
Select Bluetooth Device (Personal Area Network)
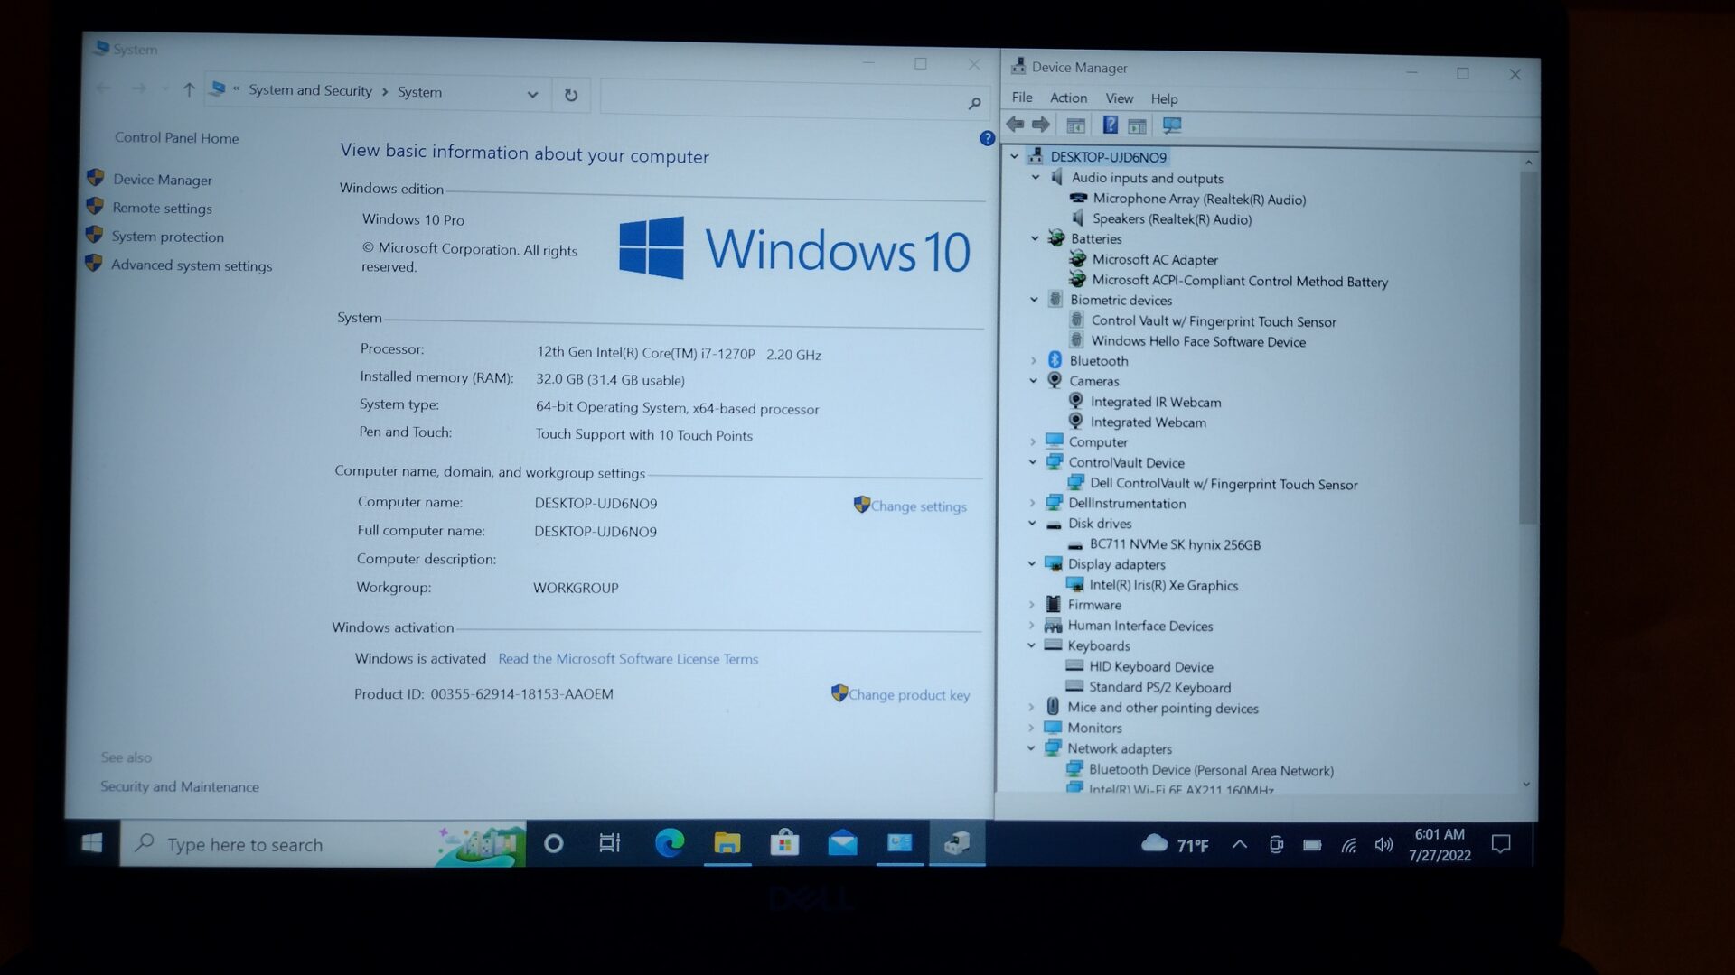point(1211,770)
